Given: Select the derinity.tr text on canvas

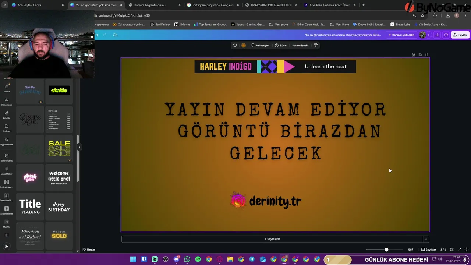Looking at the screenshot, I should pyautogui.click(x=275, y=201).
